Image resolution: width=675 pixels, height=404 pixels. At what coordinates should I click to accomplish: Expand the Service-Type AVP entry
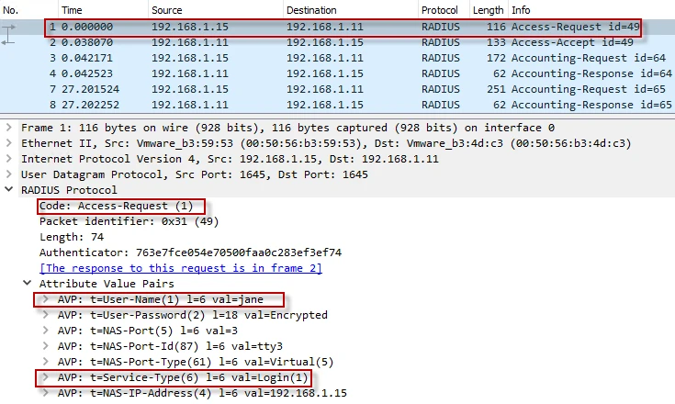coord(47,377)
